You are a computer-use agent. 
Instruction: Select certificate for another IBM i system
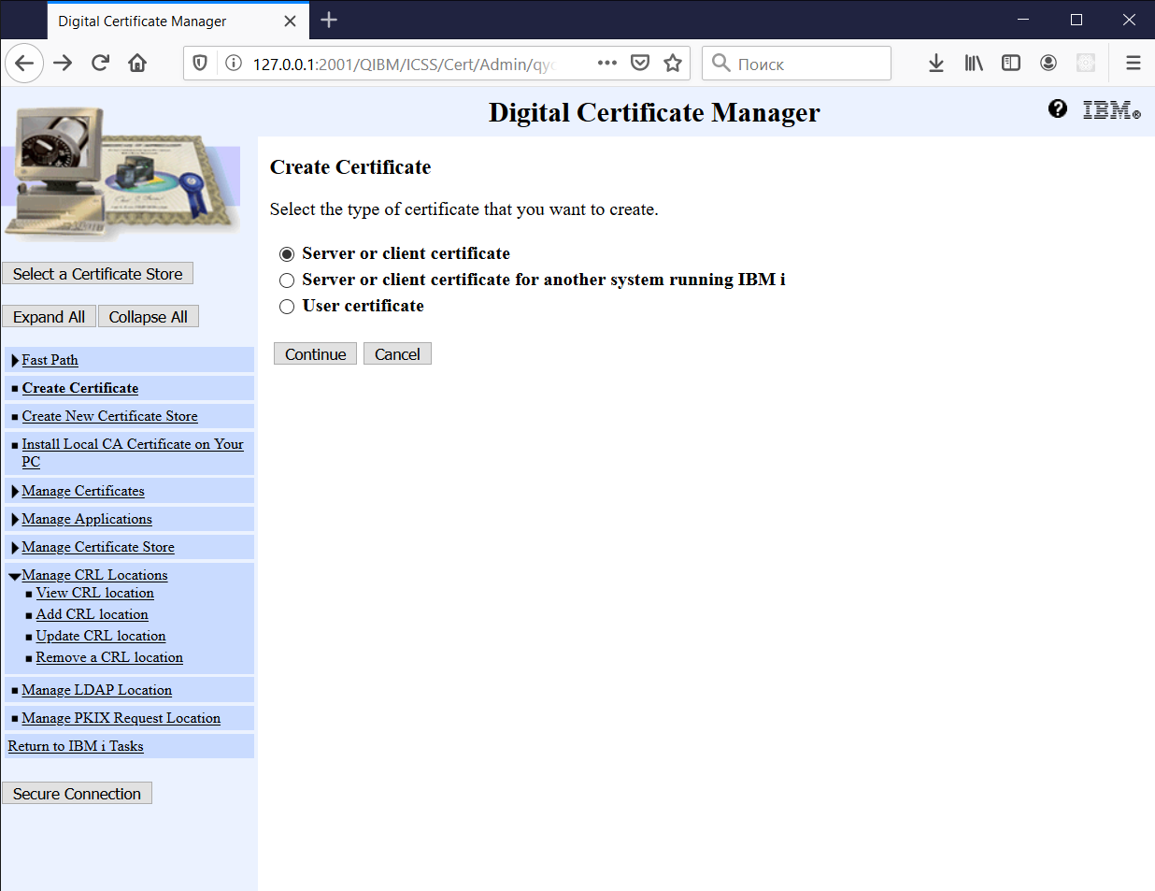click(x=287, y=280)
